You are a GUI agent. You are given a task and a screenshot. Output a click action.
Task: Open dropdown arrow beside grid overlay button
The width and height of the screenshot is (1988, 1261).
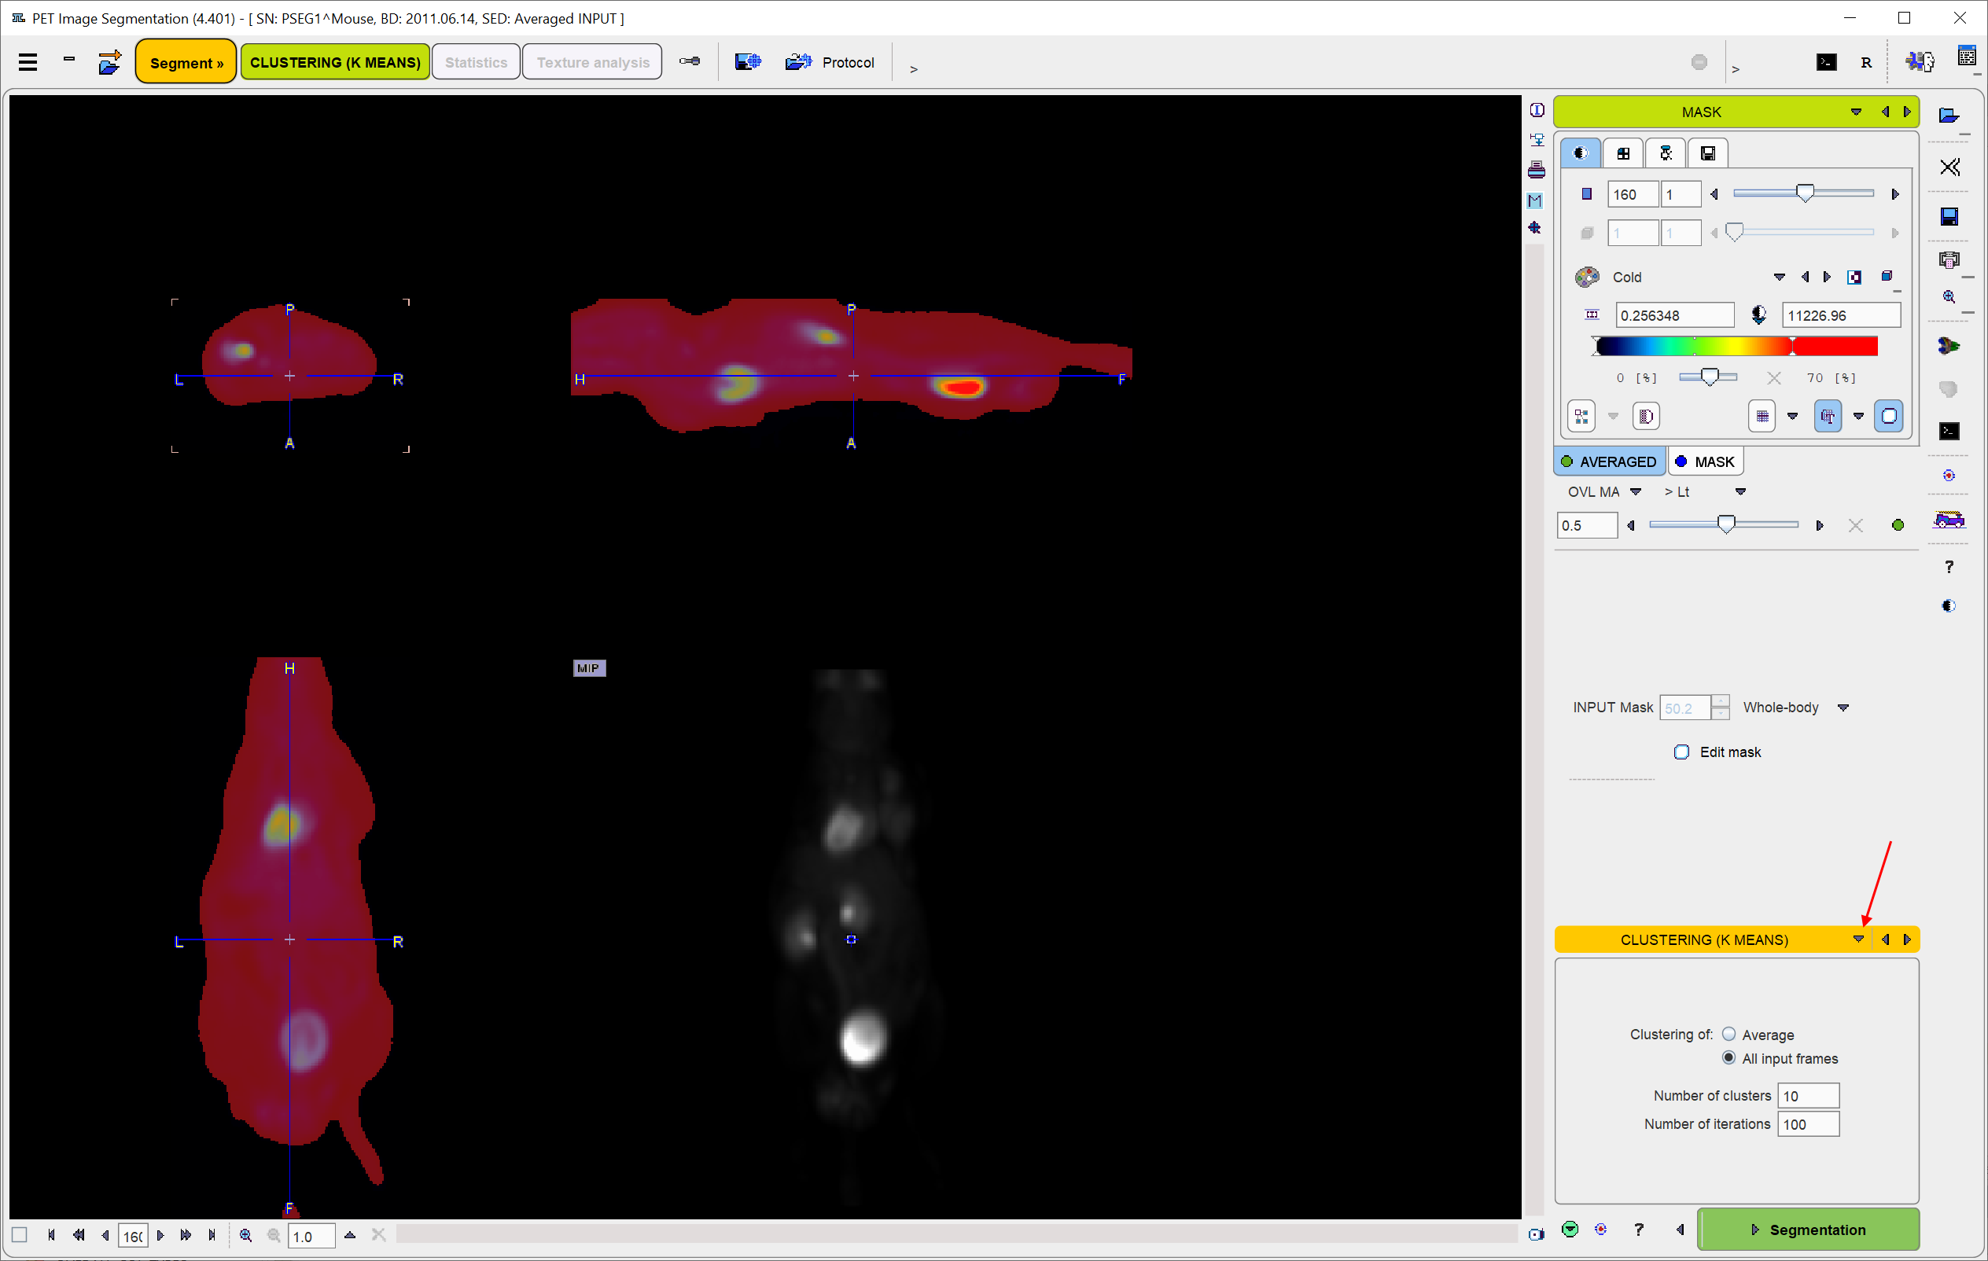1791,416
